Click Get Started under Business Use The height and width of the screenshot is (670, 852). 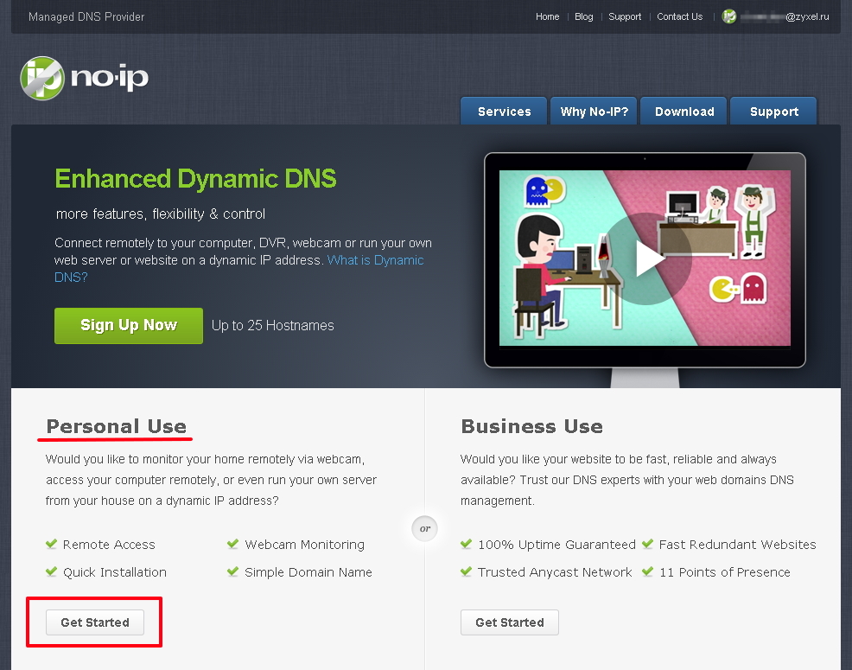[510, 622]
